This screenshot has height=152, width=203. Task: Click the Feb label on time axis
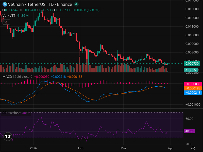(81, 148)
